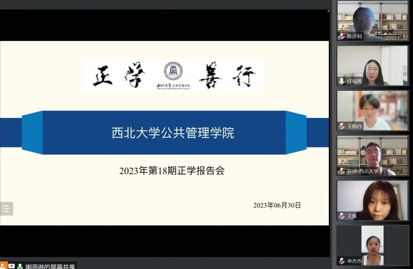The width and height of the screenshot is (413, 269).
Task: Click muted mic icon beside 陈彦利
Action: click(342, 37)
